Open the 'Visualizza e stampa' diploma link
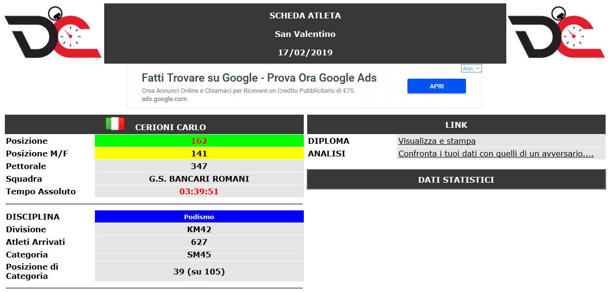The height and width of the screenshot is (292, 610). (437, 141)
